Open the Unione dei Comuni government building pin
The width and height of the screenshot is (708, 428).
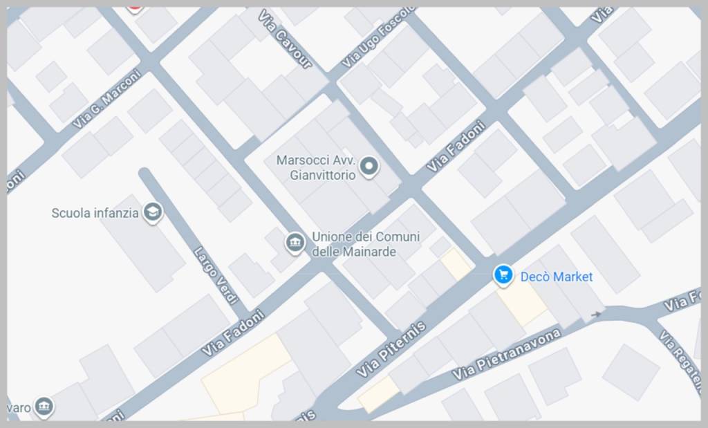[295, 243]
